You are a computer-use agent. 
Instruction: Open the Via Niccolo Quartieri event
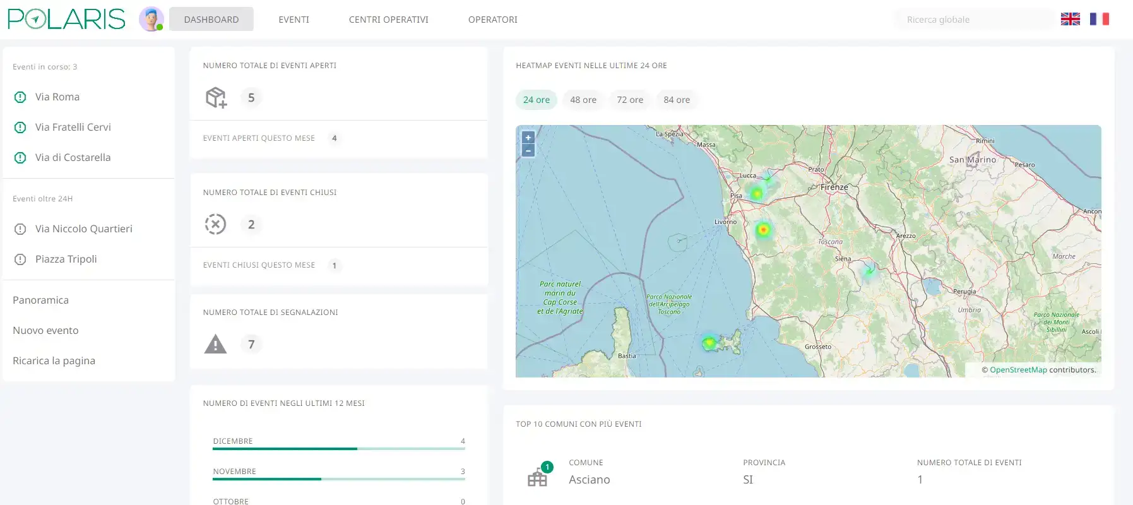pos(84,229)
